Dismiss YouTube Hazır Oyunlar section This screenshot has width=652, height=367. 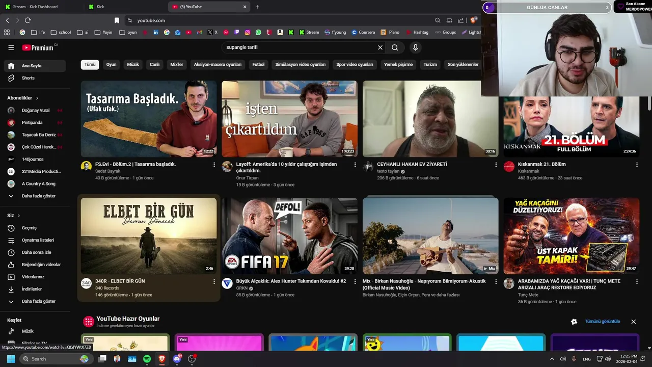click(634, 322)
